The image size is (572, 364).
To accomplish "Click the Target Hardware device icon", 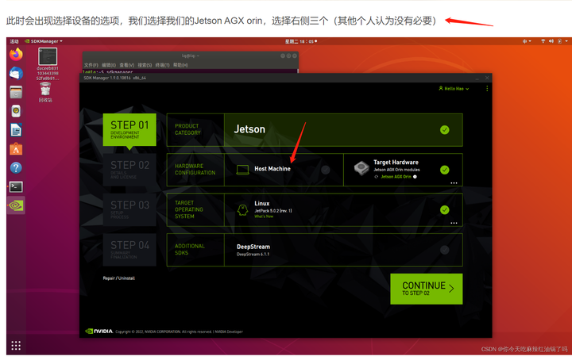I will tap(361, 168).
